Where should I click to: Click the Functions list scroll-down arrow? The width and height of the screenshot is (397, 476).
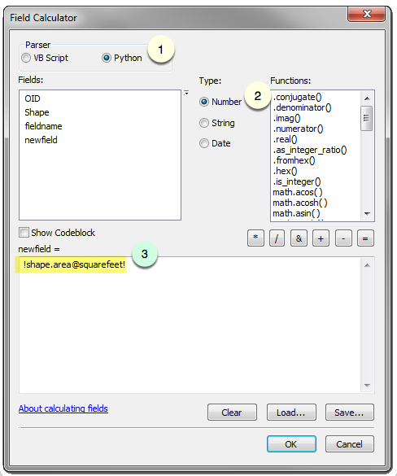coord(367,214)
